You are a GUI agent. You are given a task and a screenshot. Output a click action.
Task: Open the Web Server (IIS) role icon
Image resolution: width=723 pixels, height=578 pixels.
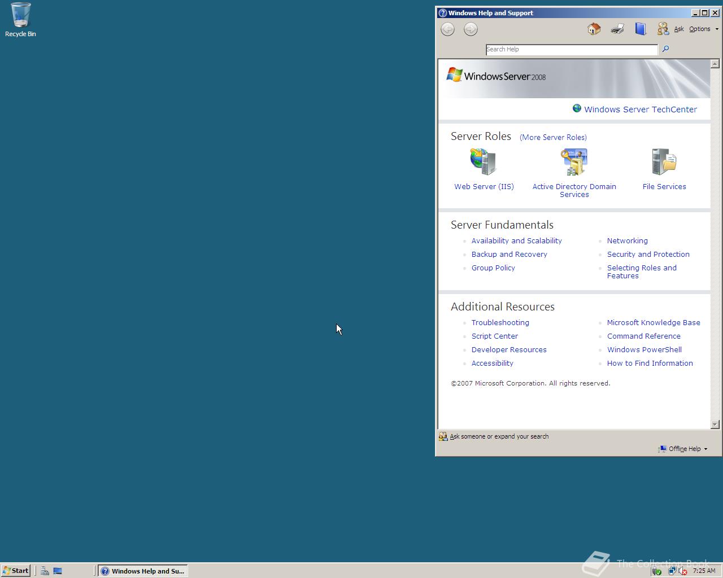pyautogui.click(x=484, y=162)
